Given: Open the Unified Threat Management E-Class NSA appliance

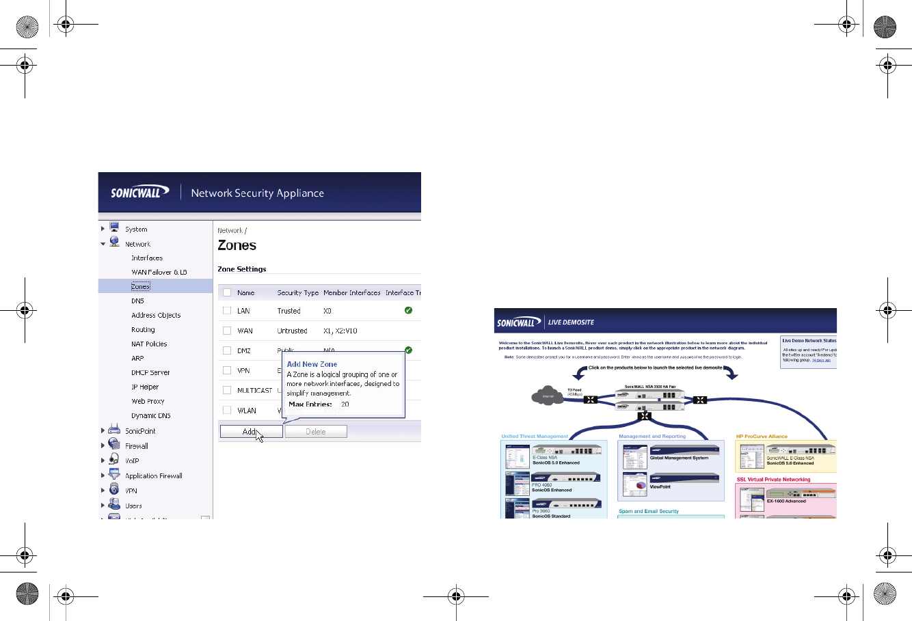Looking at the screenshot, I should (567, 451).
